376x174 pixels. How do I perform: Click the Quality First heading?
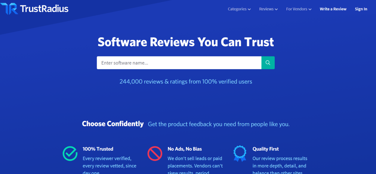point(265,149)
